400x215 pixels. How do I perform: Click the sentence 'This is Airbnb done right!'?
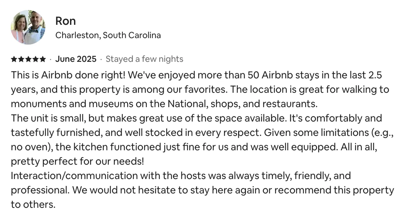(x=68, y=75)
